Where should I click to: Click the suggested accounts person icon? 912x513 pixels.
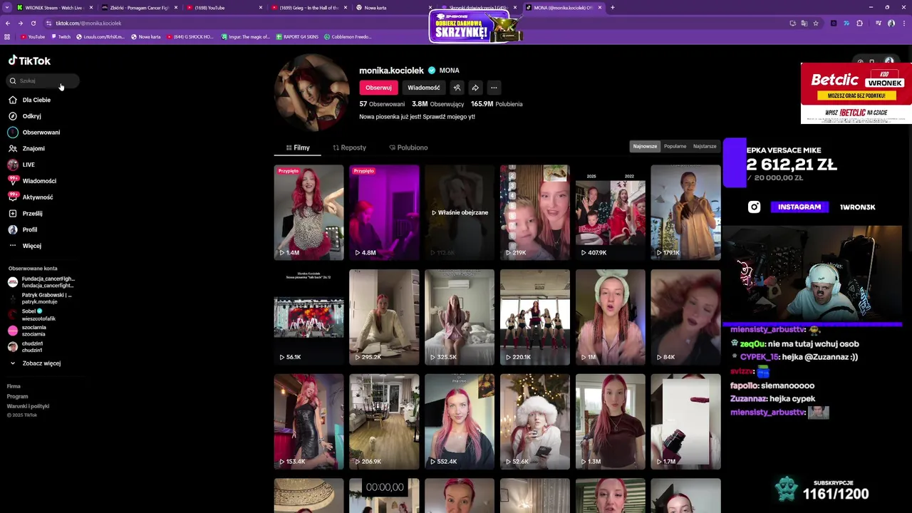457,88
